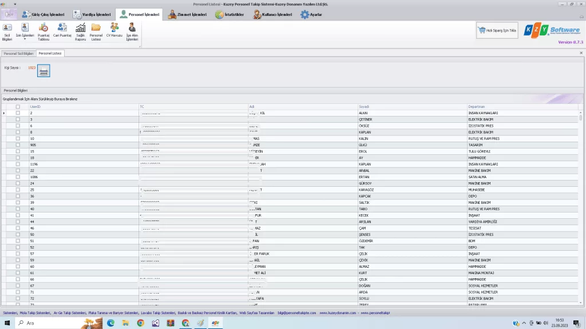This screenshot has width=586, height=329.
Task: Check the row with UserID 905
Action: 18,145
